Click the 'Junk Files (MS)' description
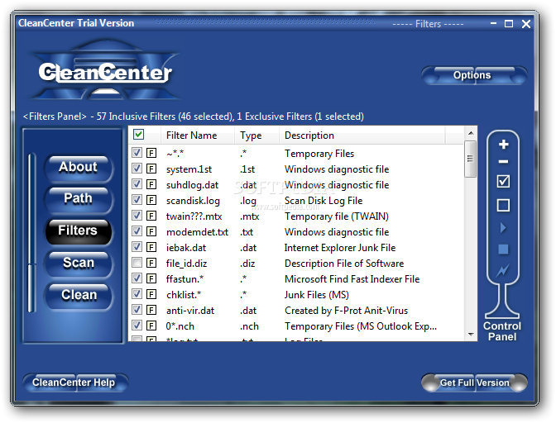Screen dimensions: 556x423 pyautogui.click(x=317, y=295)
